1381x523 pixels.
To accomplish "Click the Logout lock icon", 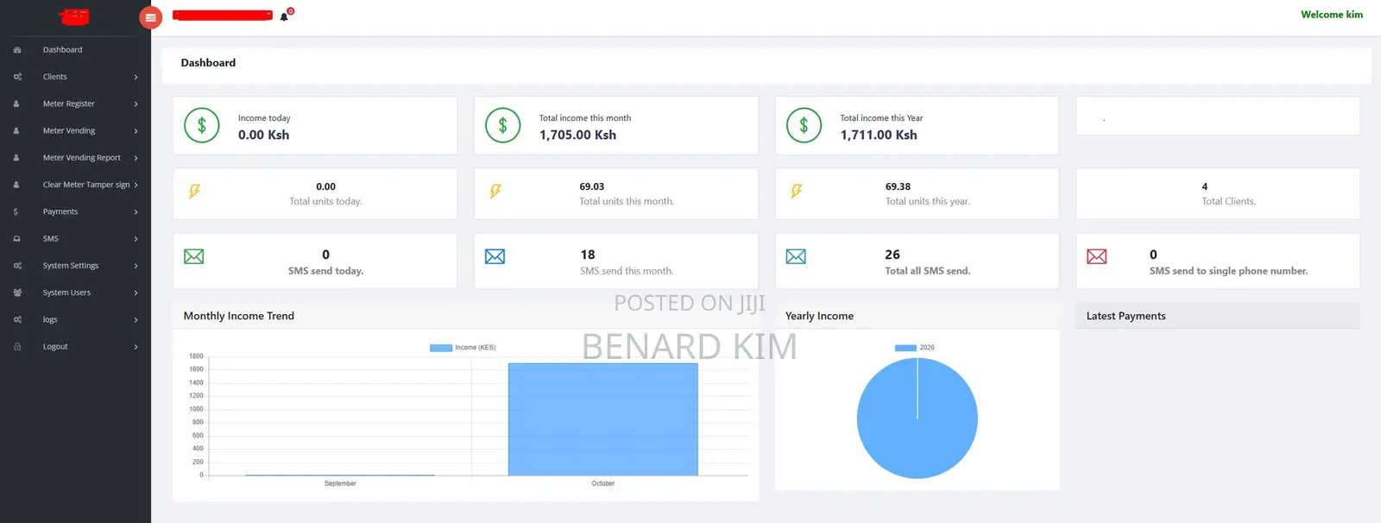I will click(x=17, y=347).
